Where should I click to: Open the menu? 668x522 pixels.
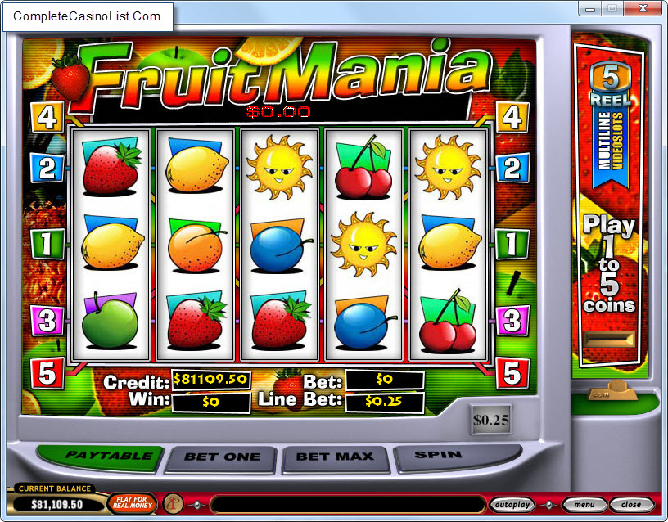584,505
